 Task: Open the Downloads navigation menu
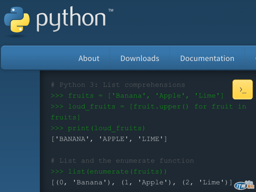[x=140, y=58]
